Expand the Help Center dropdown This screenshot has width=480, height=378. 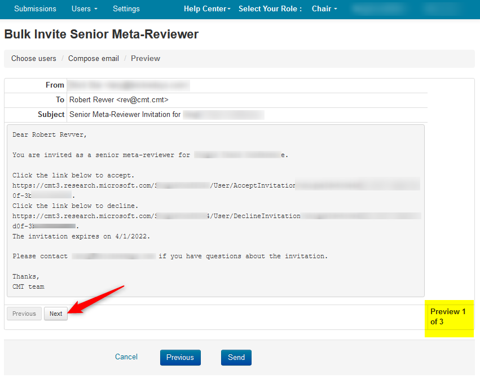[207, 8]
